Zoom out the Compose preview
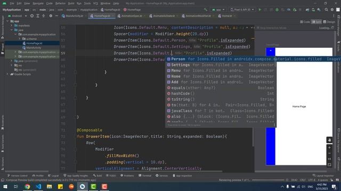The image size is (341, 191). 329,153
